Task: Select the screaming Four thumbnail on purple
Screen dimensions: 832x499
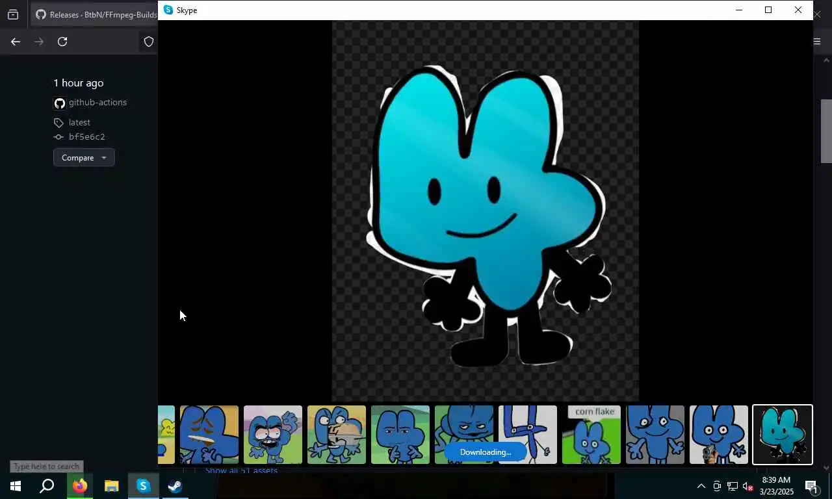Action: (273, 435)
